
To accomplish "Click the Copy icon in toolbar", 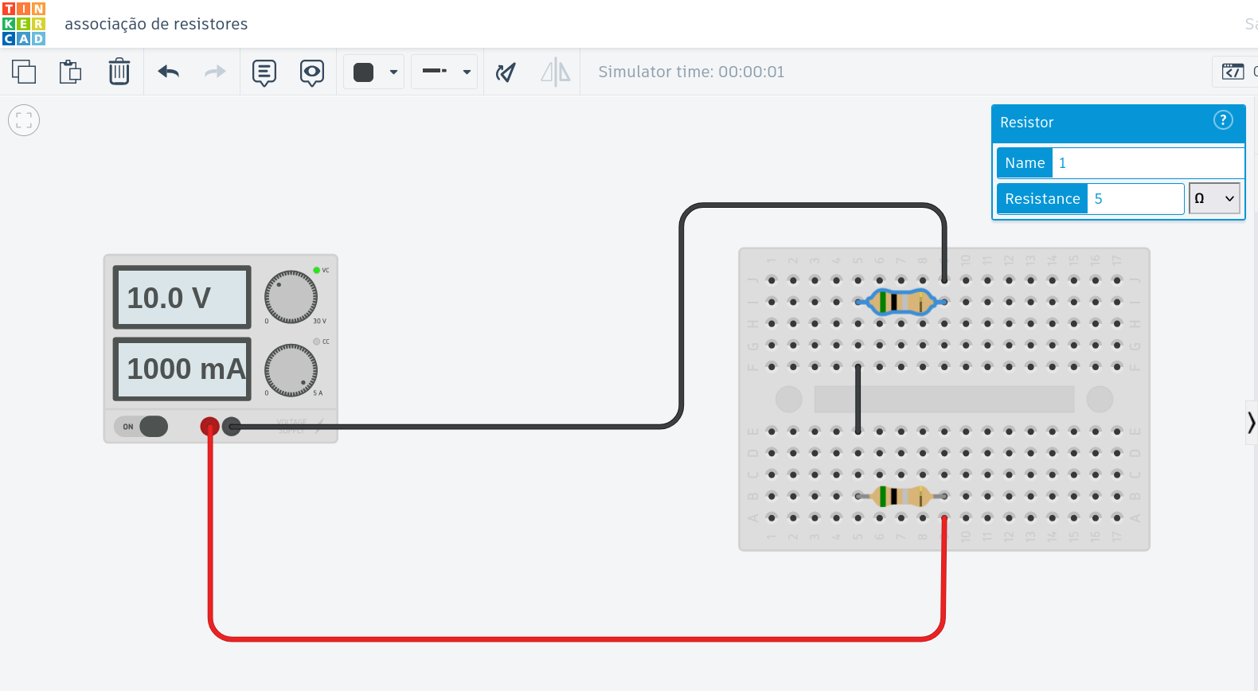I will pos(24,72).
